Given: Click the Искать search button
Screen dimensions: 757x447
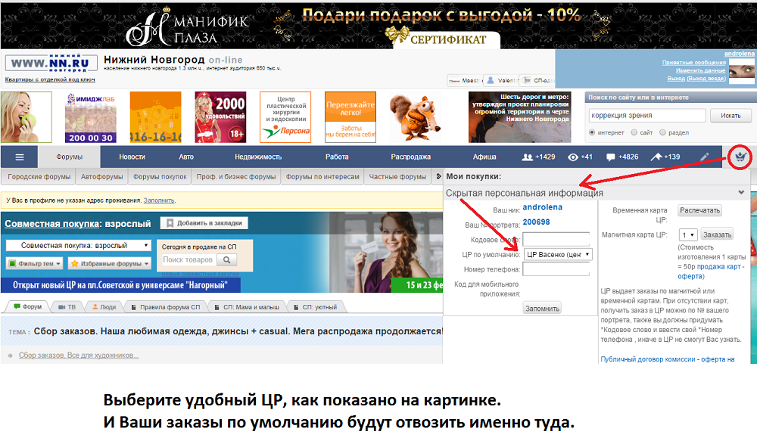Looking at the screenshot, I should (731, 115).
